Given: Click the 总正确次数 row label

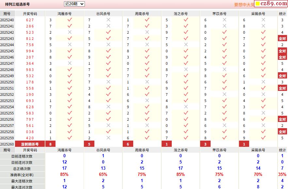Looking at the screenshot, I should click(22, 169).
